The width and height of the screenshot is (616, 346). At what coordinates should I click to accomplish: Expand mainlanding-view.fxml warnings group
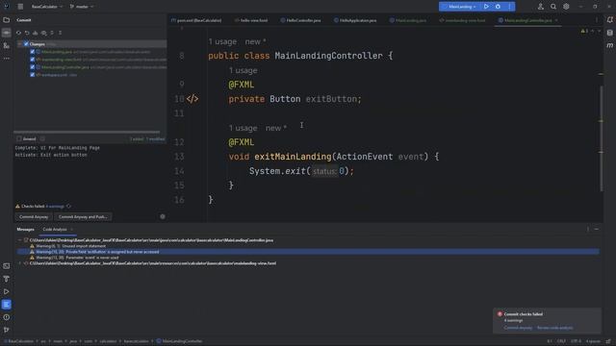click(x=20, y=263)
